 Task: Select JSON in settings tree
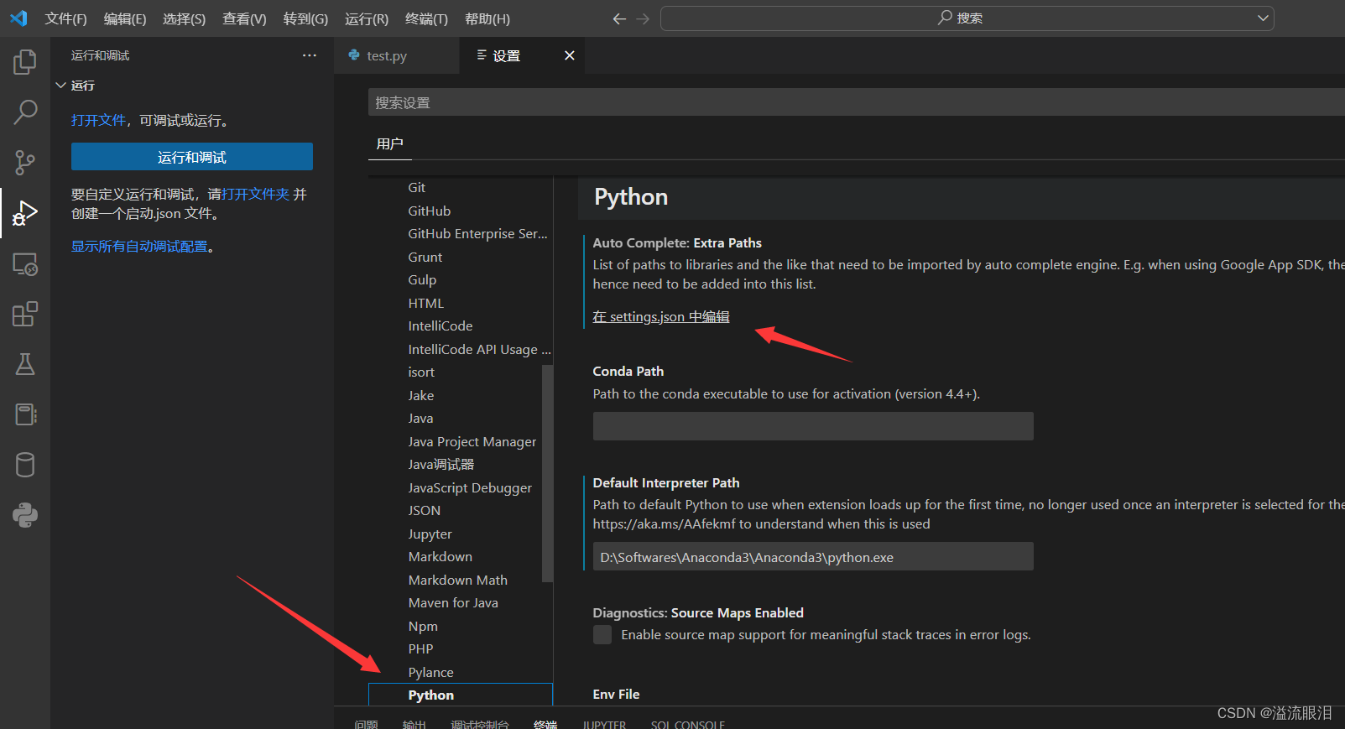425,510
